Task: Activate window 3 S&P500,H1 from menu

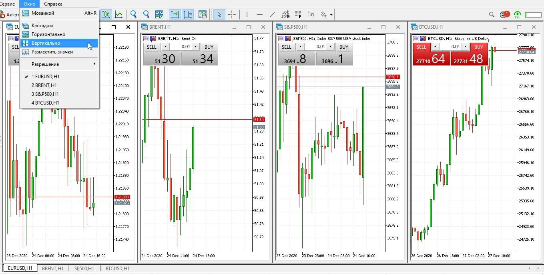Action: coord(59,94)
